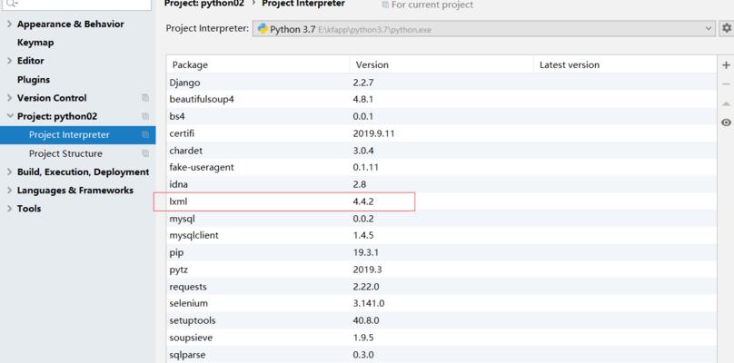Select the beautifulsoup4 package row
The width and height of the screenshot is (734, 363).
click(x=441, y=100)
